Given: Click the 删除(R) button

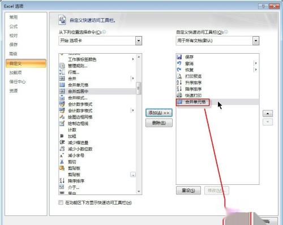Looking at the screenshot, I should [159, 123].
